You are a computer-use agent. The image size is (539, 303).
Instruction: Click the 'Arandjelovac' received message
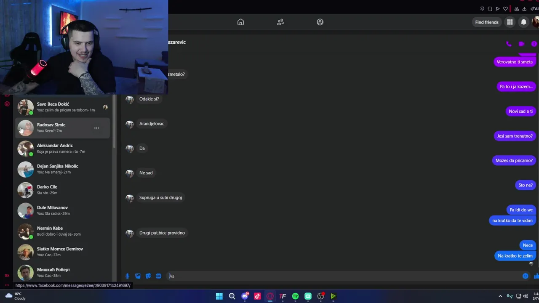pos(152,124)
